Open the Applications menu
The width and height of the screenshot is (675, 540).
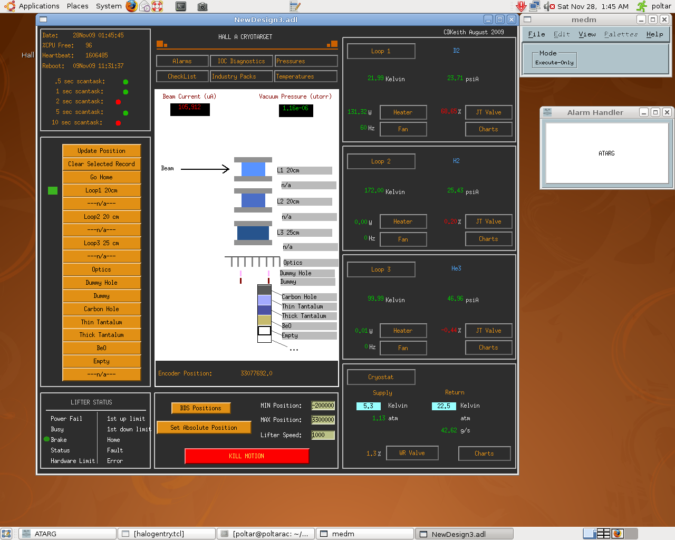click(39, 6)
